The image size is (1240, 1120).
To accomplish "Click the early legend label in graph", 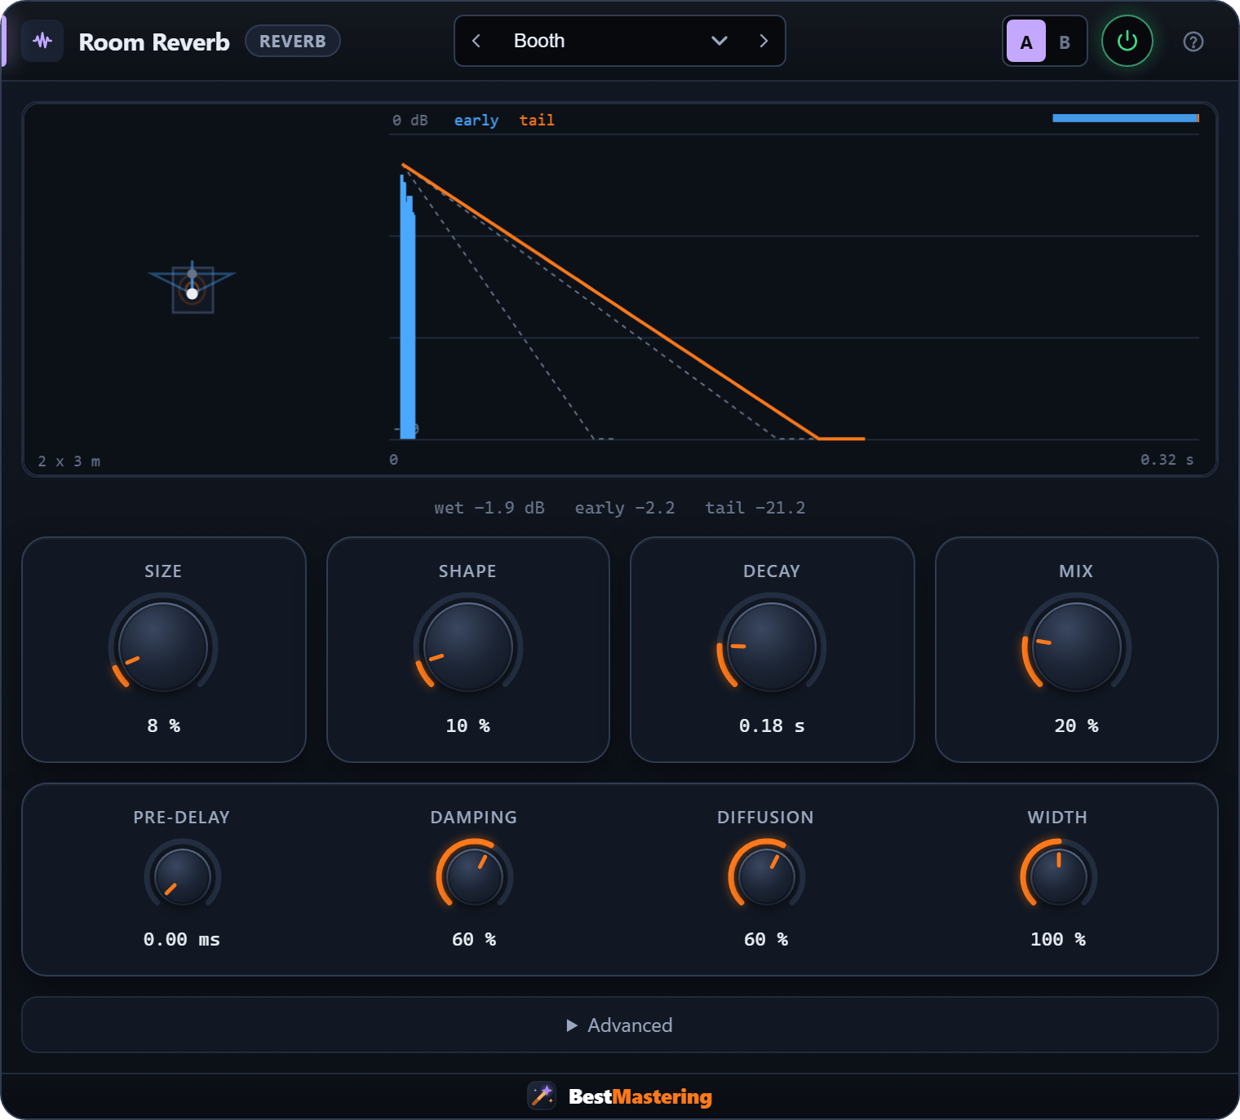I will [476, 120].
